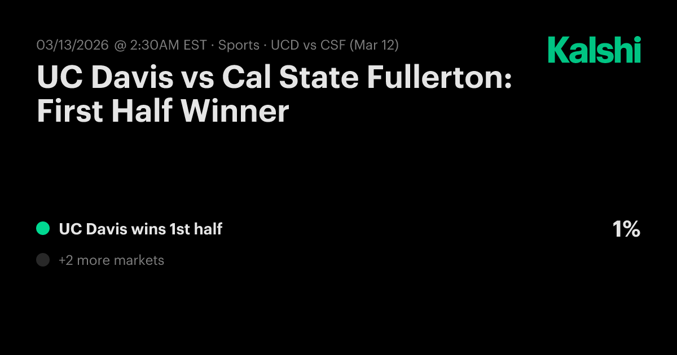Screen dimensions: 677x355
Task: Click the letter K of the Kalshi wordmark
Action: [557, 50]
